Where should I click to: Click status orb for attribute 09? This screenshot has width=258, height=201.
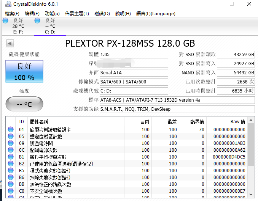[x=11, y=143]
